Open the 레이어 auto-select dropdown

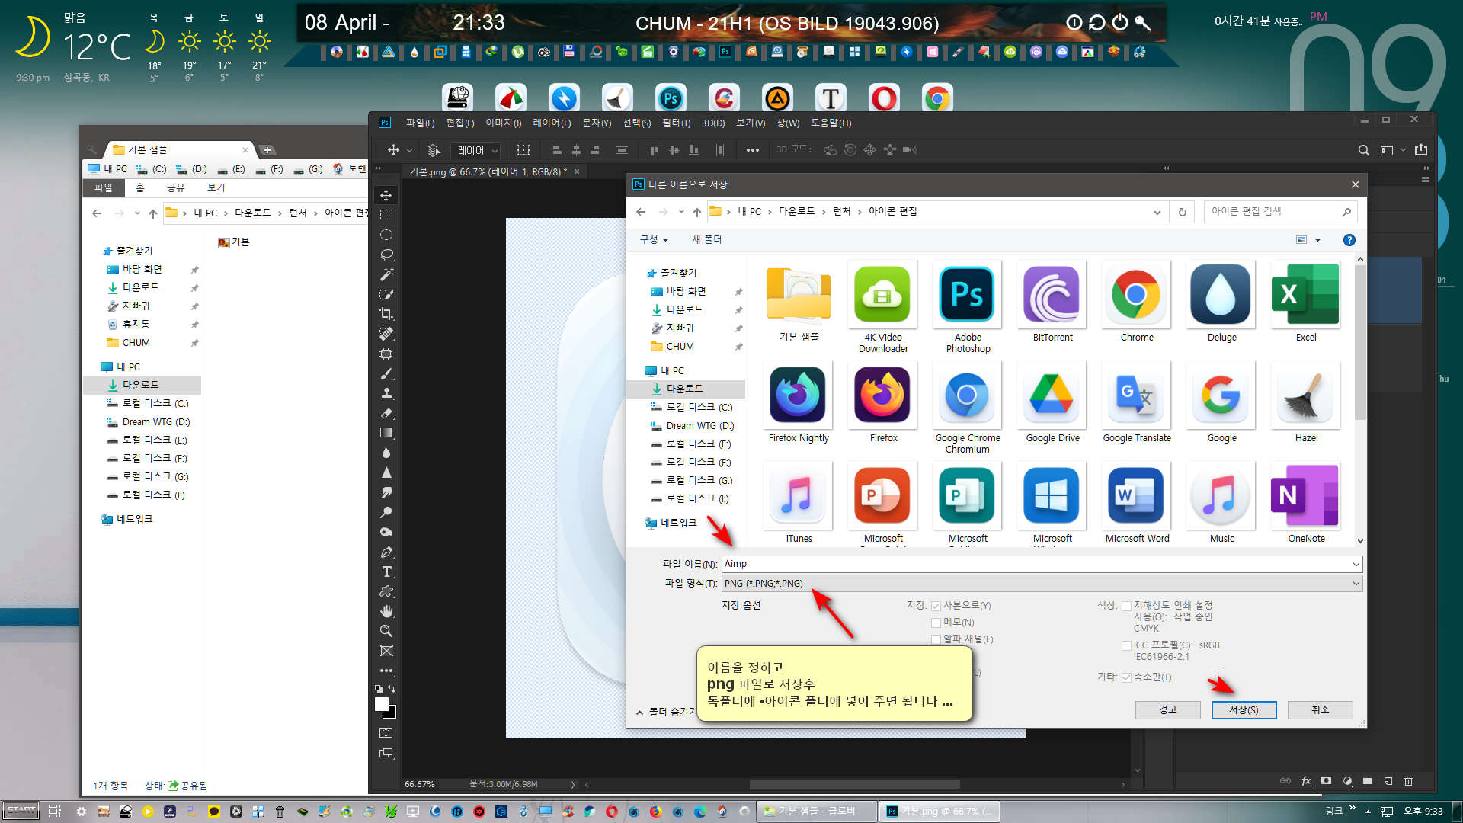475,151
